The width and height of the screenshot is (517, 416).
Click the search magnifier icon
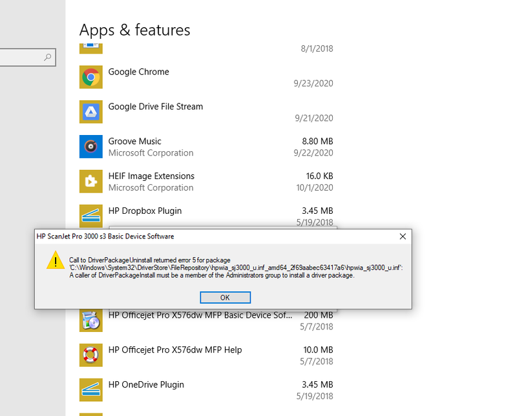click(x=47, y=57)
